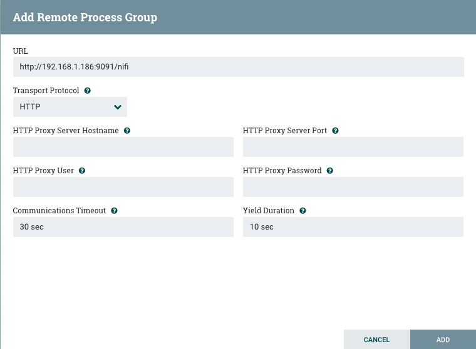Click the URL input field
This screenshot has width=476, height=349.
click(238, 67)
